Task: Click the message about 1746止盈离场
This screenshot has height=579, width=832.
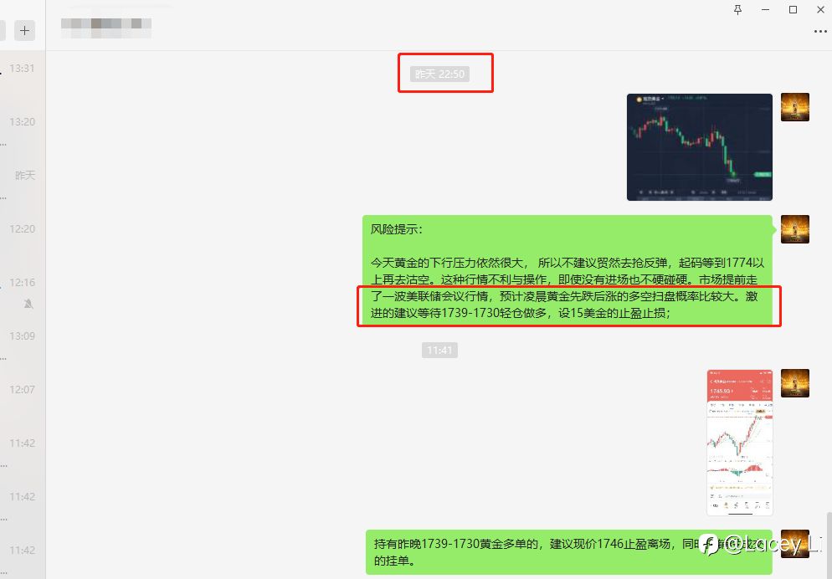Action: (x=569, y=552)
